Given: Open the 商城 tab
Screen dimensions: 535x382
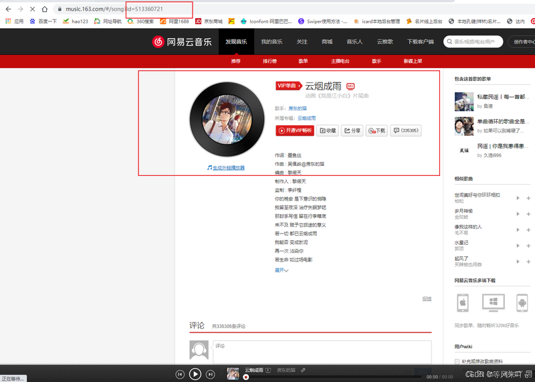Looking at the screenshot, I should click(327, 41).
